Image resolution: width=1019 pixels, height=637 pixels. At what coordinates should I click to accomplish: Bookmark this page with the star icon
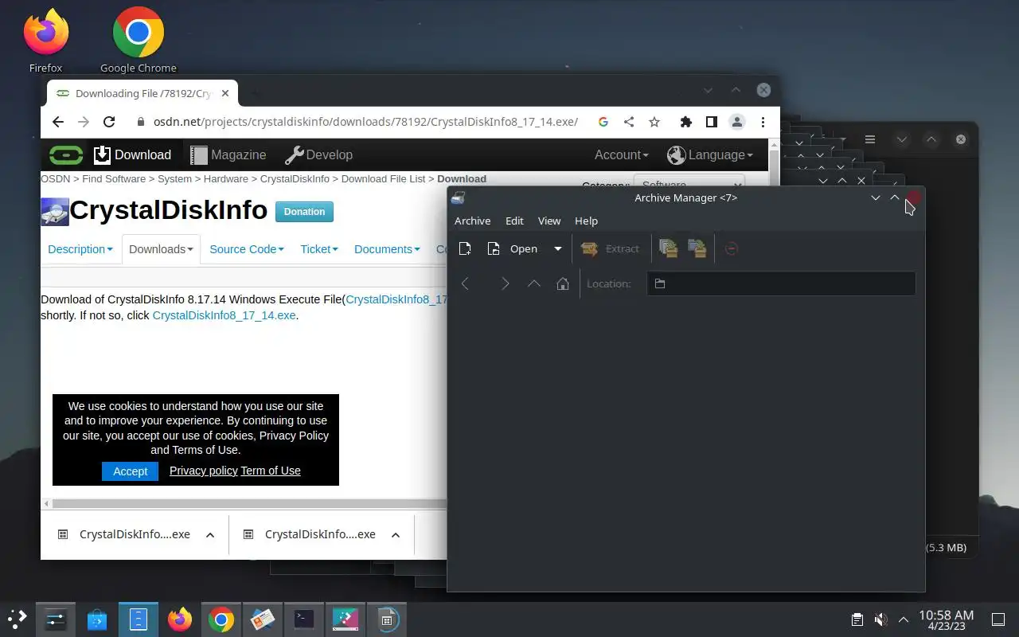tap(654, 122)
